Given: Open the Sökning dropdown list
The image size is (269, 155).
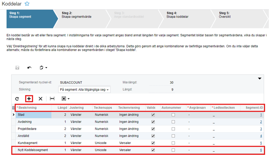Looking at the screenshot, I should tap(84, 89).
